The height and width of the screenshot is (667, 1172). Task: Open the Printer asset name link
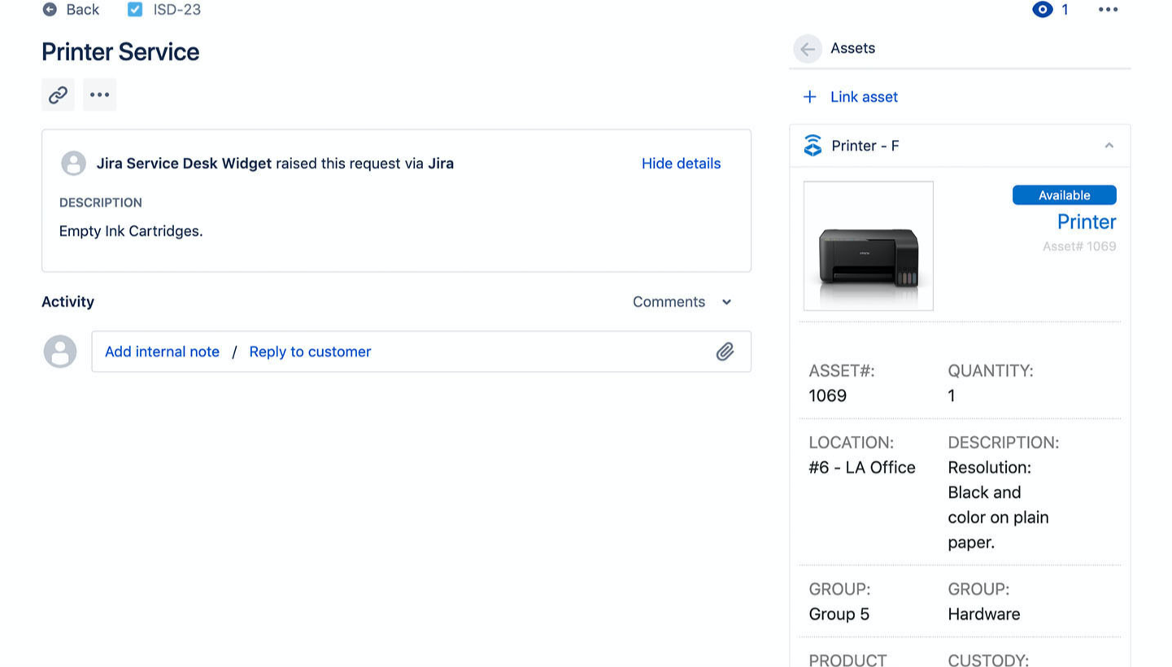pyautogui.click(x=1086, y=221)
